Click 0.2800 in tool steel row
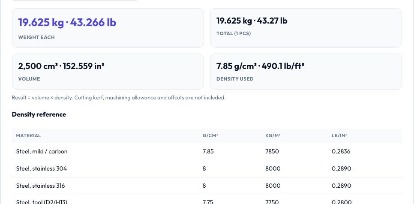This screenshot has height=204, width=414. pos(342,202)
